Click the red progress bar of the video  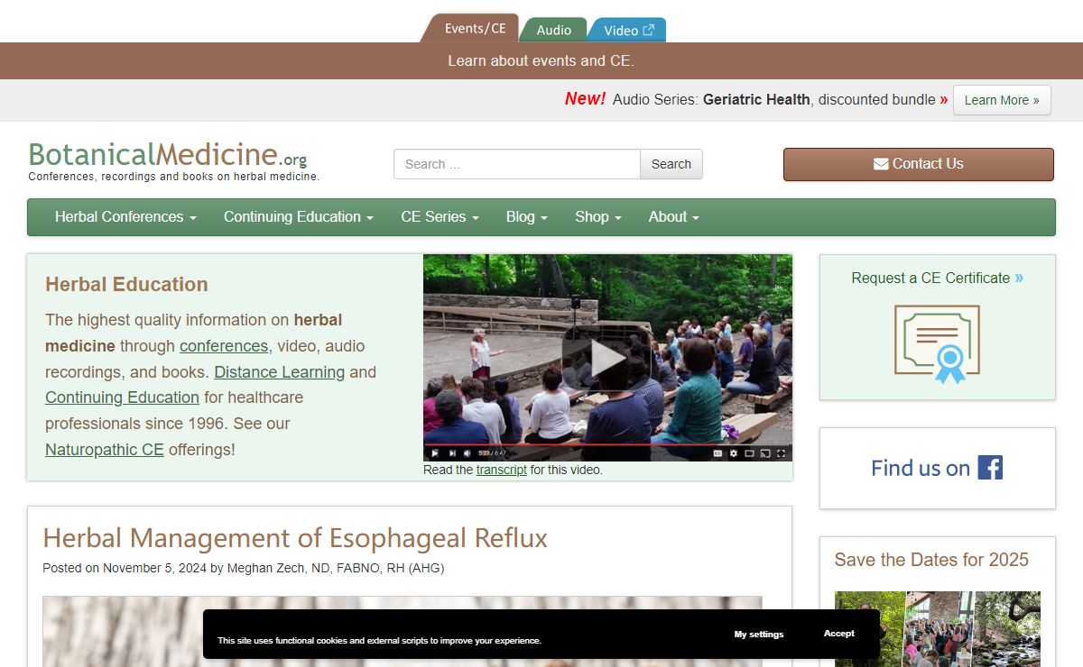[x=607, y=444]
